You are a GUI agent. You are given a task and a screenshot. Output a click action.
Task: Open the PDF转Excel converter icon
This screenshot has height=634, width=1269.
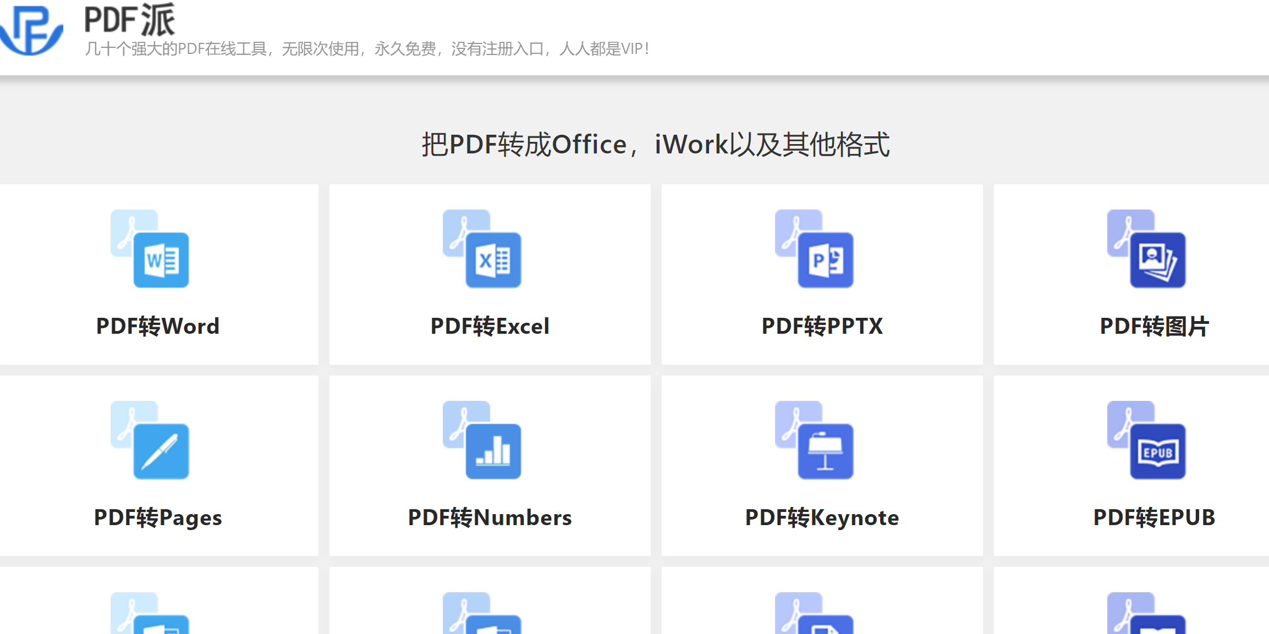(482, 249)
